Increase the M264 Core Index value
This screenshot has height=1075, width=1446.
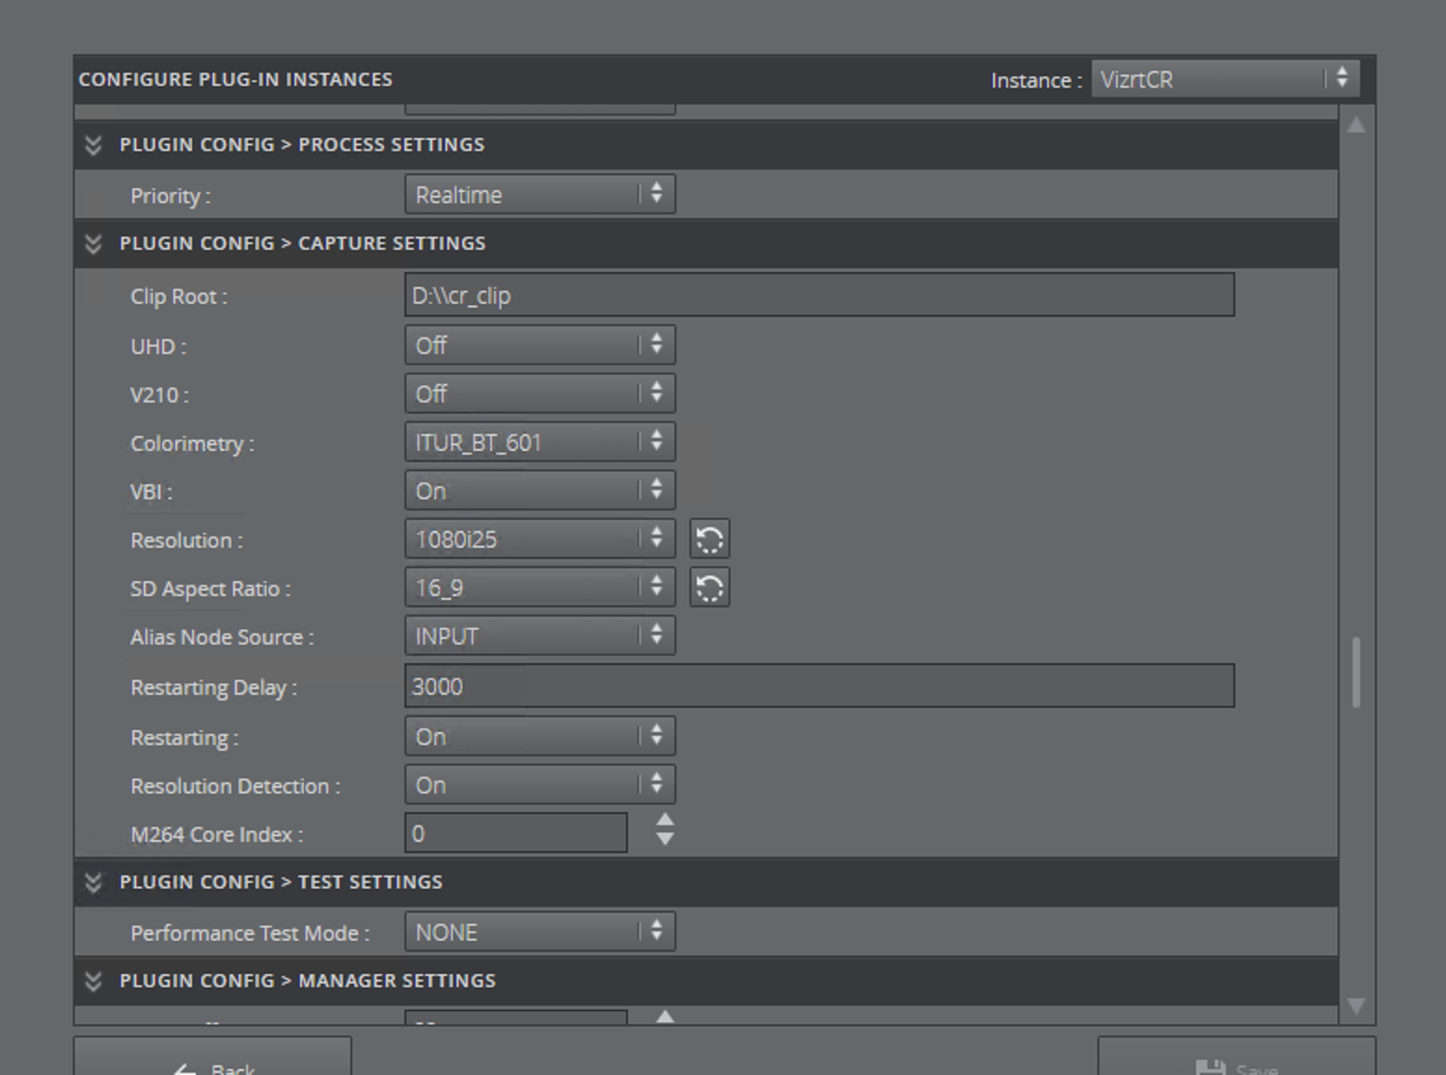coord(664,821)
